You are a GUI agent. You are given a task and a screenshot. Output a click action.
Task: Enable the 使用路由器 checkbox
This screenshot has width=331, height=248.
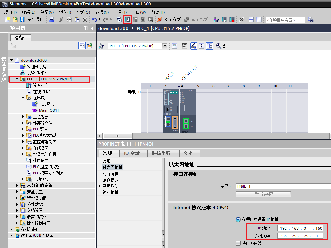pos(238,243)
